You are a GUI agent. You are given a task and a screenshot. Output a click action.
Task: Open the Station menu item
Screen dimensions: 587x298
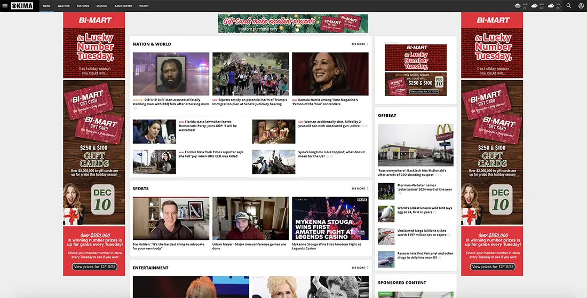tap(102, 6)
